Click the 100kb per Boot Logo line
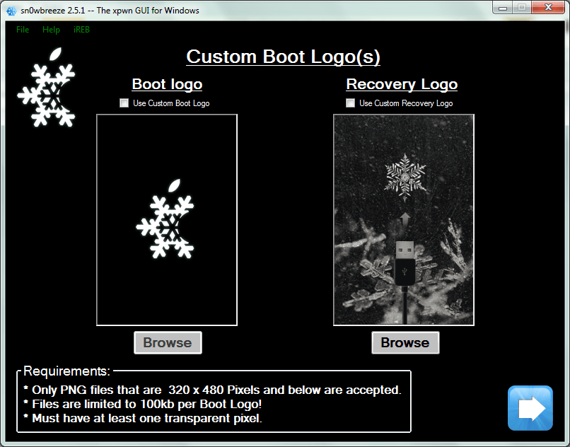The width and height of the screenshot is (570, 447). pos(144,404)
